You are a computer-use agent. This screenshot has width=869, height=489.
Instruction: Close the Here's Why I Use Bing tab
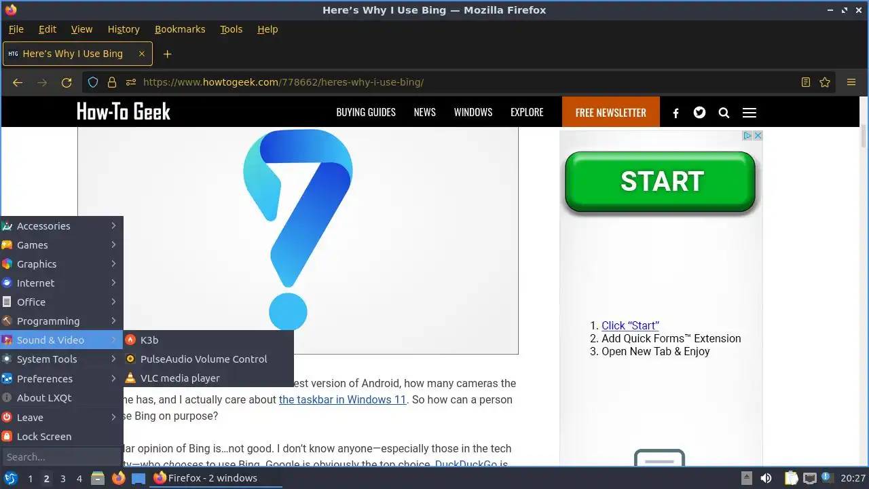142,54
